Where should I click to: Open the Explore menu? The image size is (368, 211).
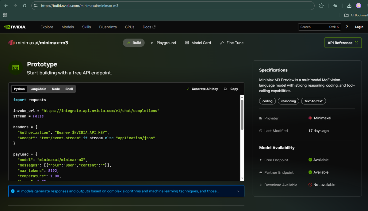pos(47,27)
